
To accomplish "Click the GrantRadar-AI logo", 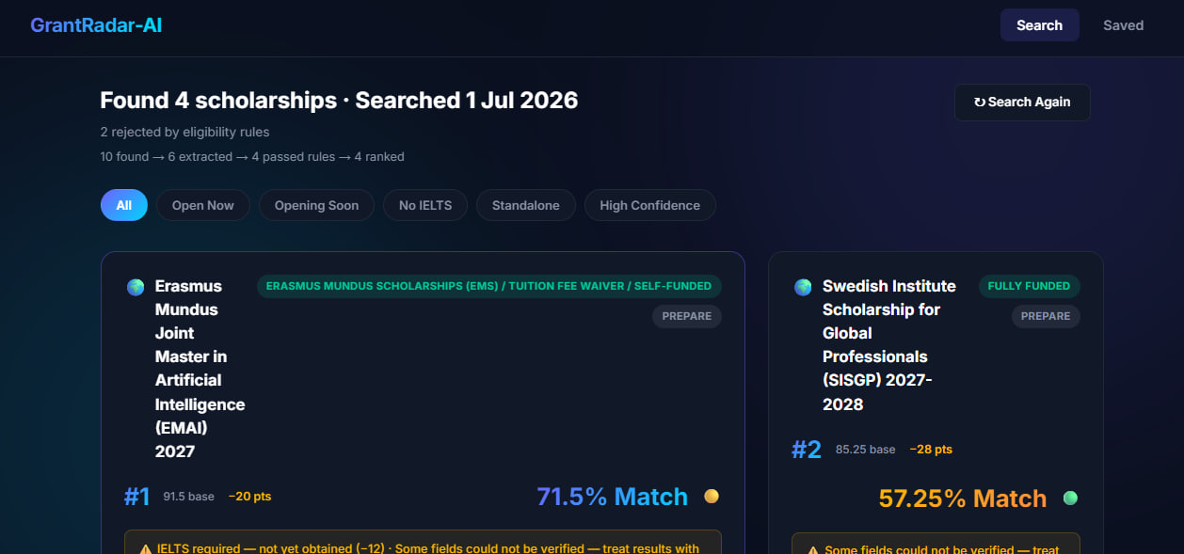I will 96,25.
